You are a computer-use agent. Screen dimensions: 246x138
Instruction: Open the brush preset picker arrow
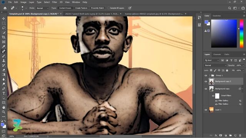pos(26,8)
